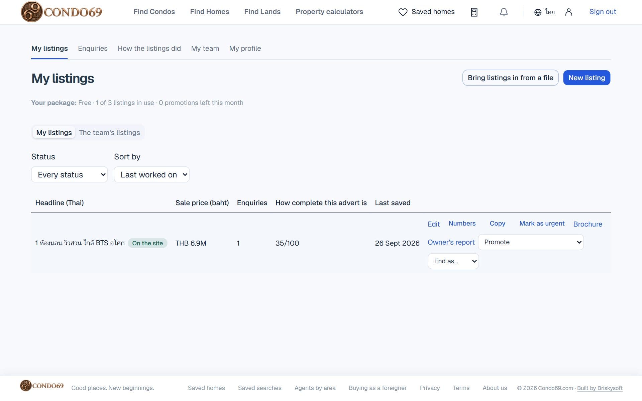Click the New listing button
Viewport: 642px width, 401px height.
[586, 78]
